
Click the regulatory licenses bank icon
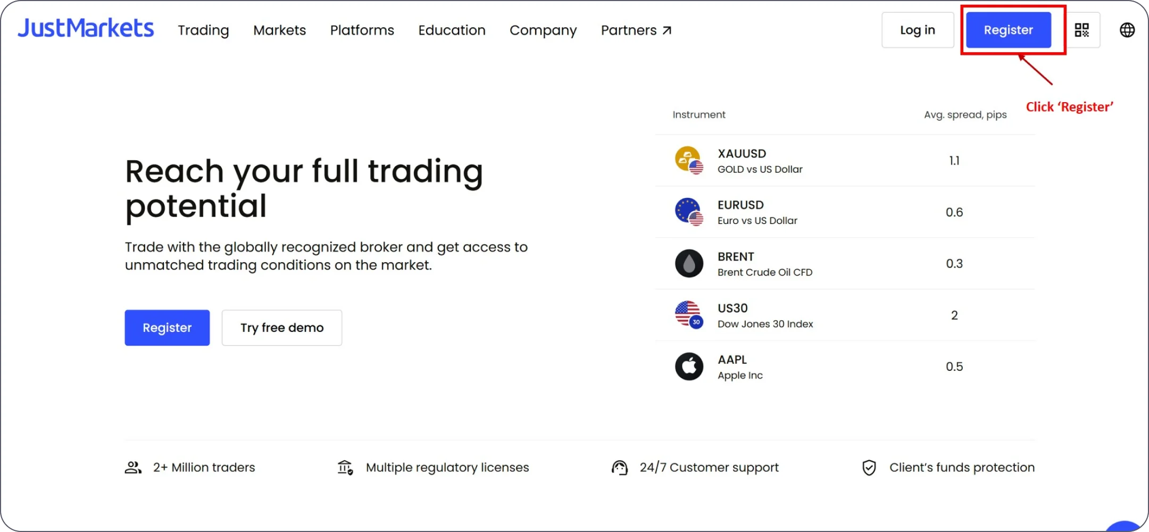tap(345, 468)
